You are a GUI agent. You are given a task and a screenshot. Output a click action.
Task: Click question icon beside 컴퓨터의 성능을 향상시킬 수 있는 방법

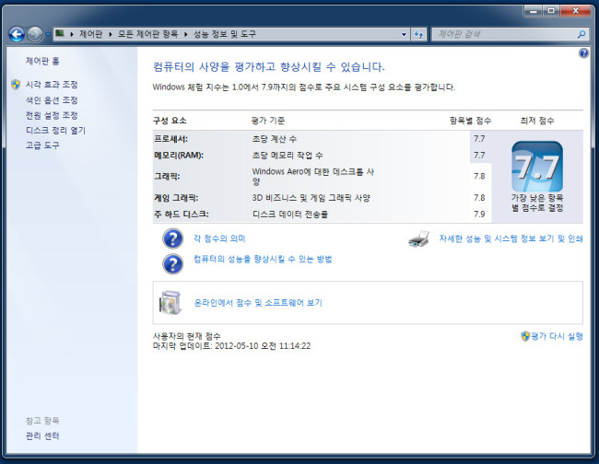coord(172,263)
